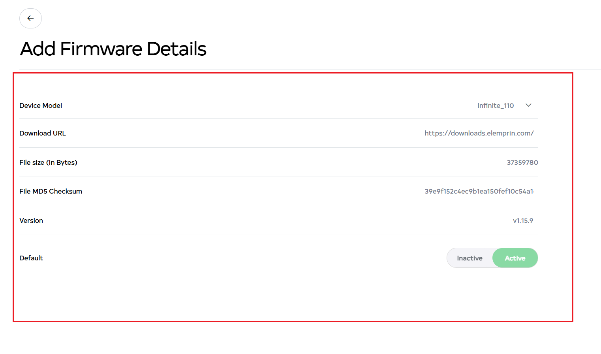Screen dimensions: 601x354
Task: Click the File size value field
Action: [x=522, y=162]
